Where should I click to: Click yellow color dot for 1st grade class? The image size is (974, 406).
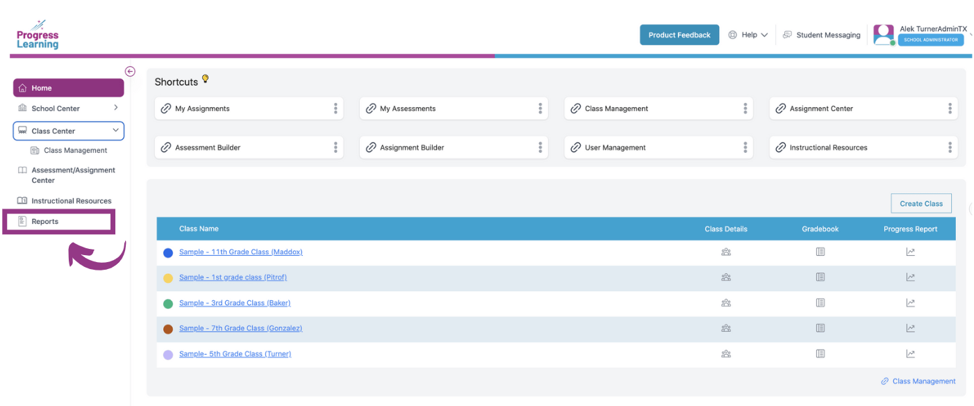(x=168, y=278)
